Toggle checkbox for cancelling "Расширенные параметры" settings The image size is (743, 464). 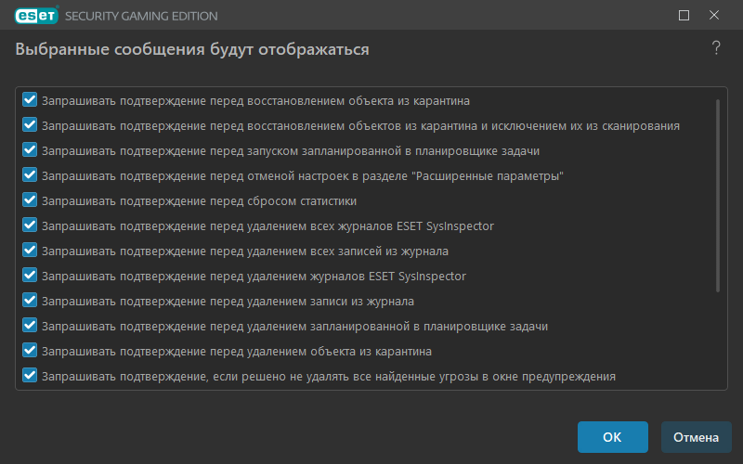click(30, 175)
